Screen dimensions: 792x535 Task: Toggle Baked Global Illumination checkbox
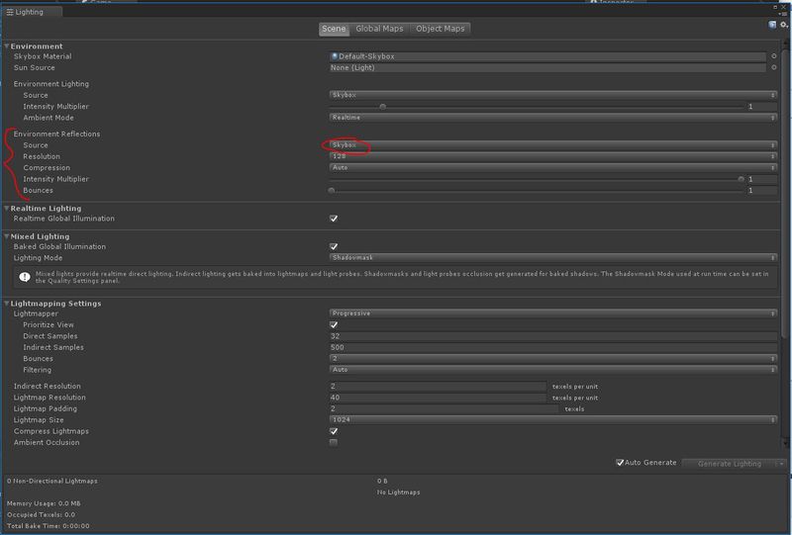(334, 246)
